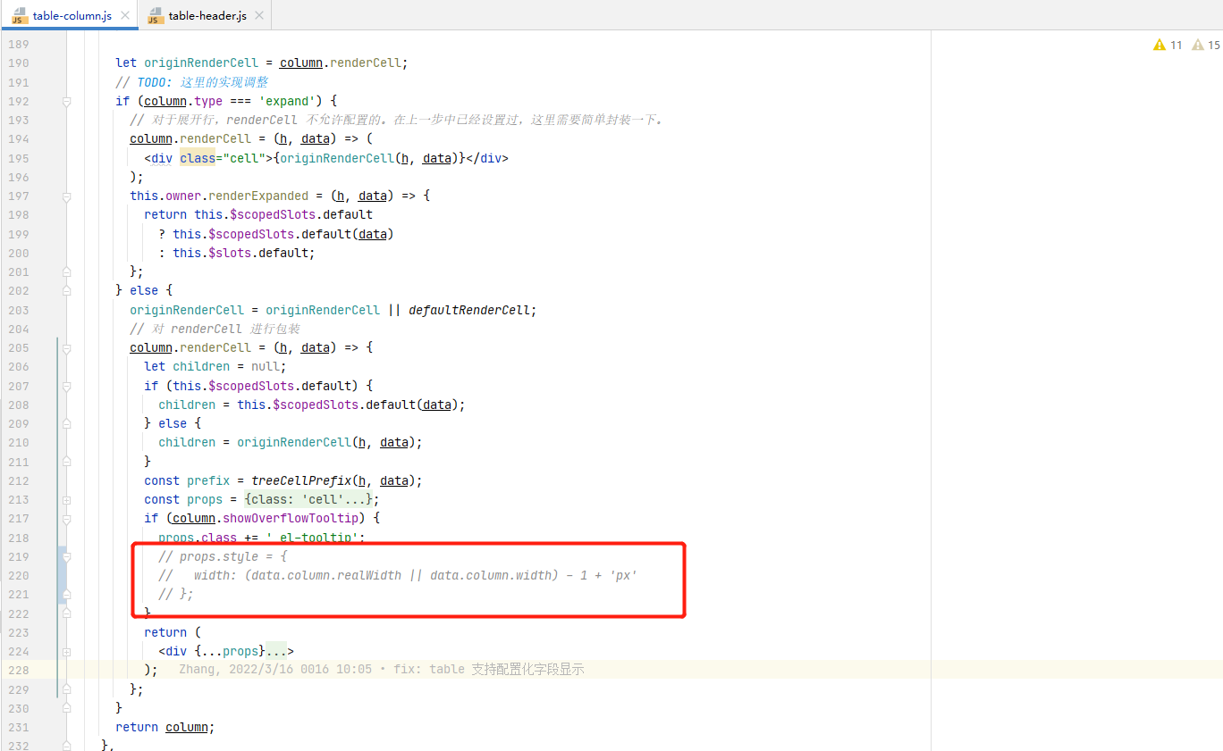Collapse the fold marker on line 207
This screenshot has width=1223, height=751.
click(x=66, y=386)
